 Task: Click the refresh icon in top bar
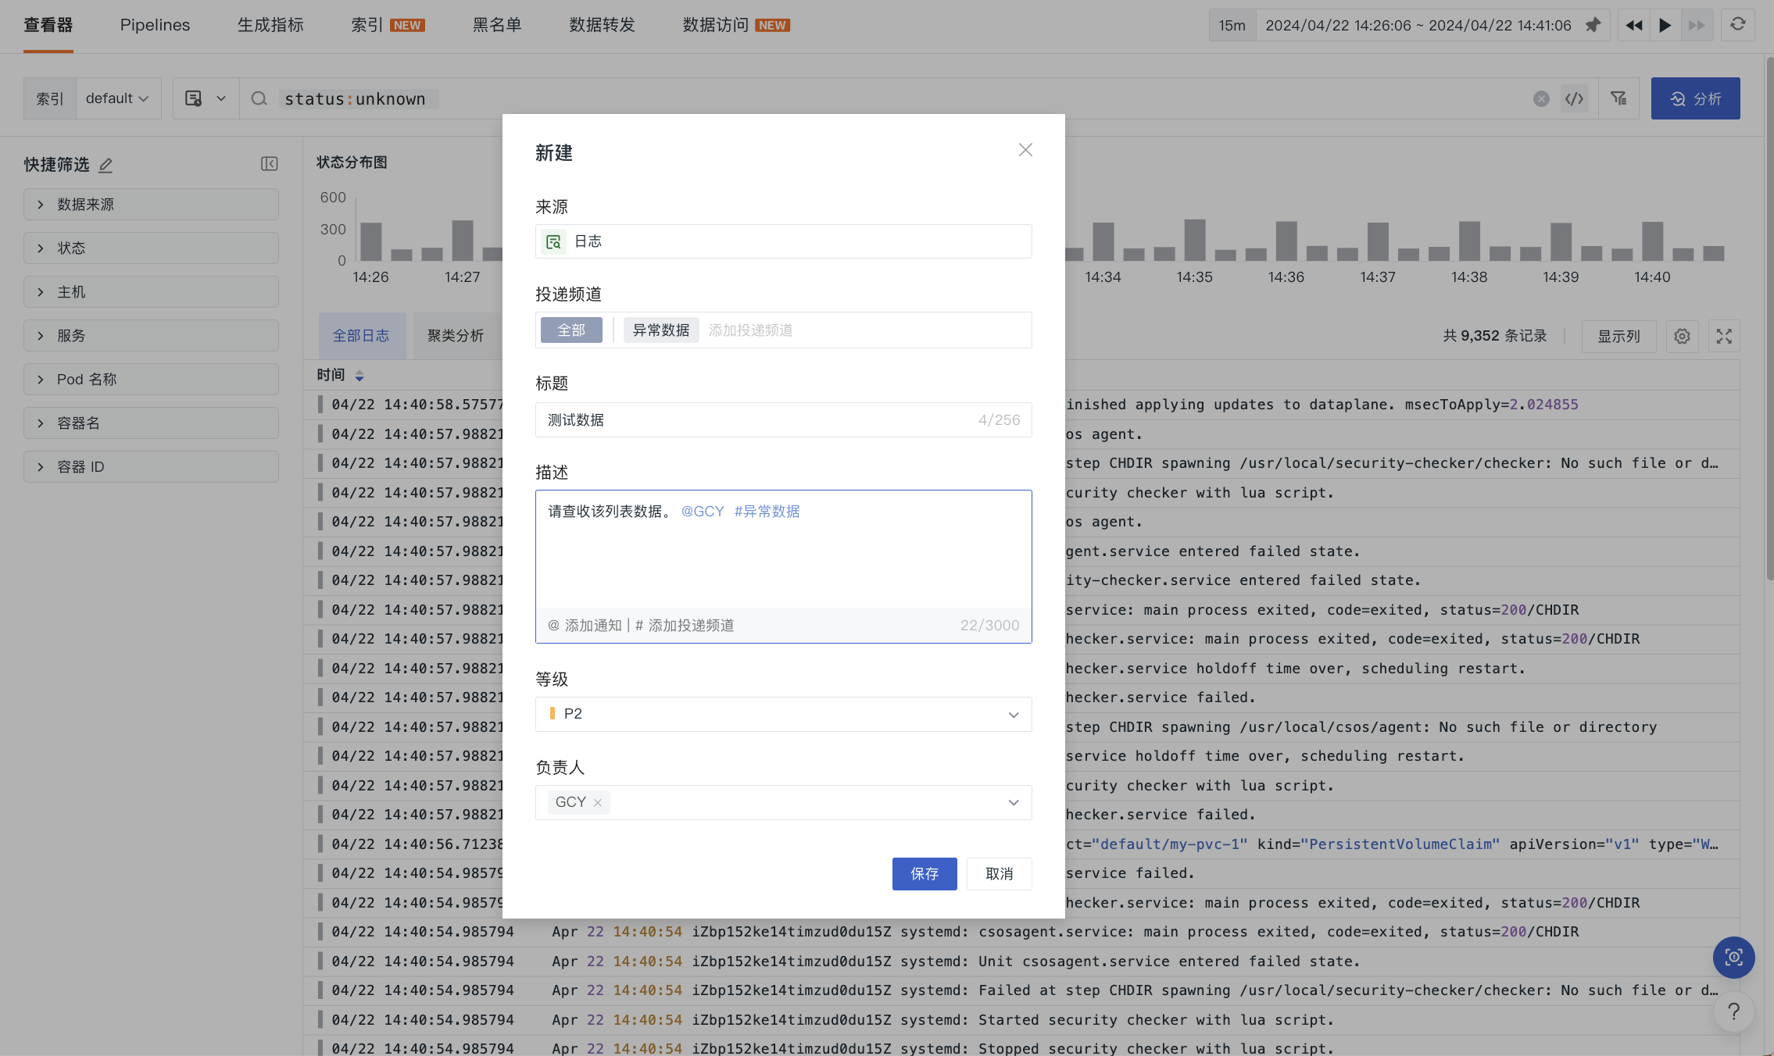click(x=1737, y=25)
